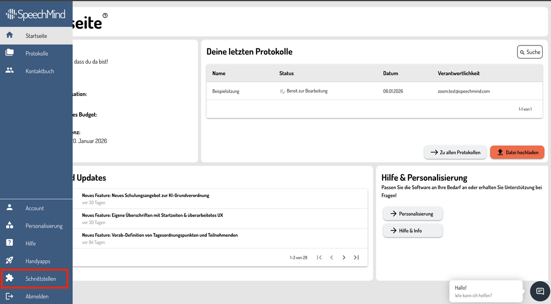Click the Schnittstellen puzzle piece icon

pyautogui.click(x=9, y=279)
